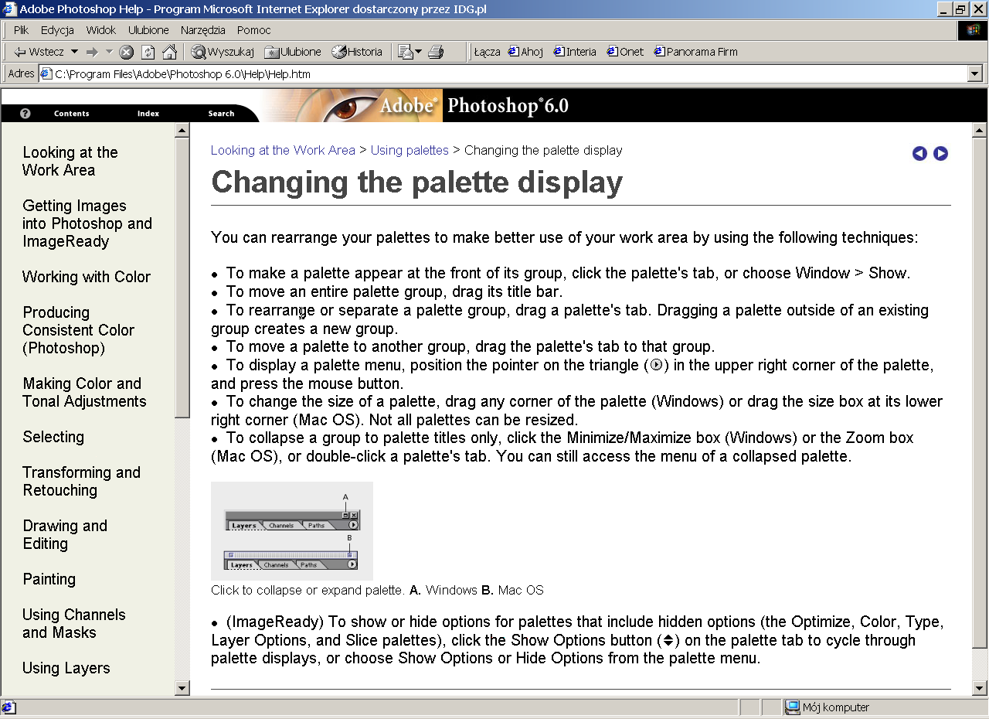Viewport: 989px width, 719px height.
Task: Open Getting Images into Photoshop and ImageReady
Action: point(87,223)
